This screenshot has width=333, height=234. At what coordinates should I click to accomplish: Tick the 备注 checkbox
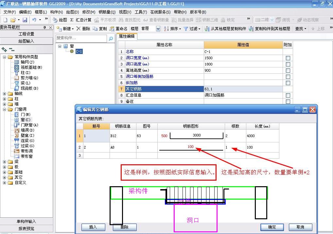pyautogui.click(x=288, y=101)
